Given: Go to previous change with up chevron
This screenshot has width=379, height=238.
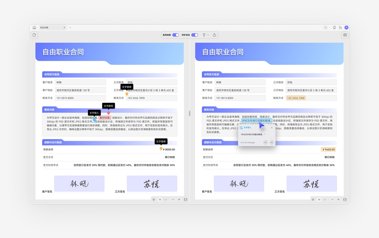Looking at the screenshot, I should 265,142.
